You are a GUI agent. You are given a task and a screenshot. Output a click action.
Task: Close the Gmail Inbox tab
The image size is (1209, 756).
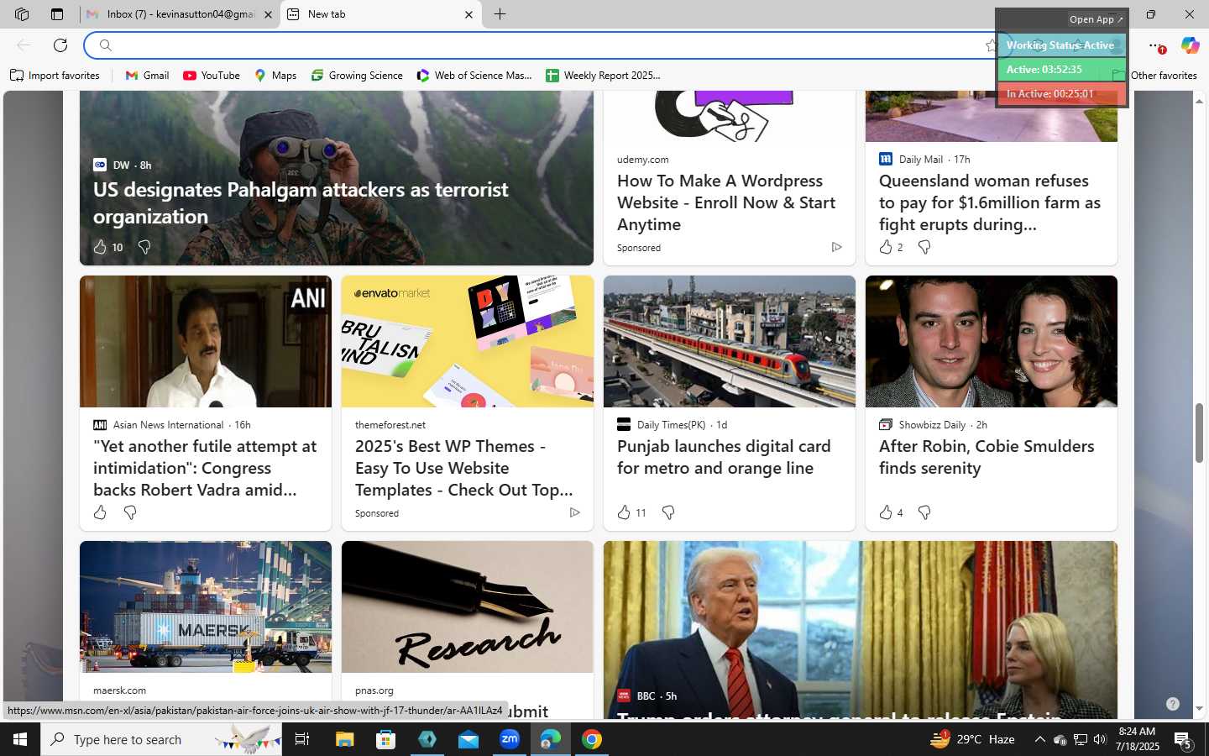[268, 14]
